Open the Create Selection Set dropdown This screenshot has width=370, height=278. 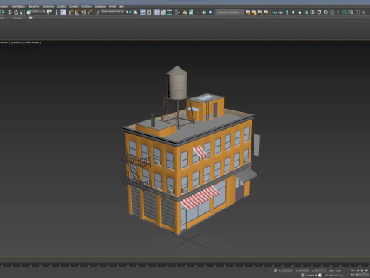[113, 12]
